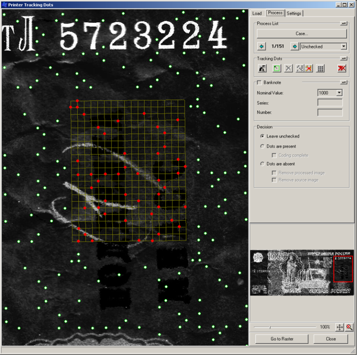Enable the Banknote checkbox

[x=259, y=83]
